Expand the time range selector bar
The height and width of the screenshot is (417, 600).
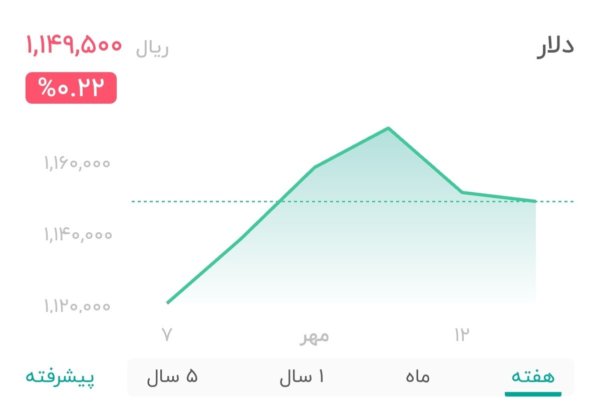coord(351,376)
